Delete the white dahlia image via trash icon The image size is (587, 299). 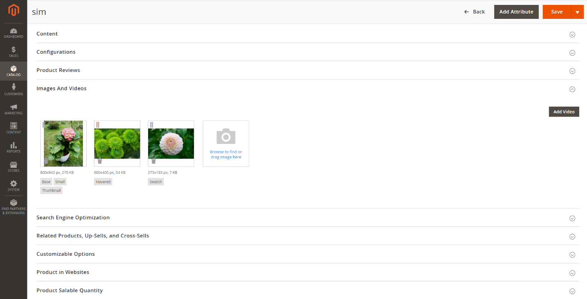coord(154,161)
